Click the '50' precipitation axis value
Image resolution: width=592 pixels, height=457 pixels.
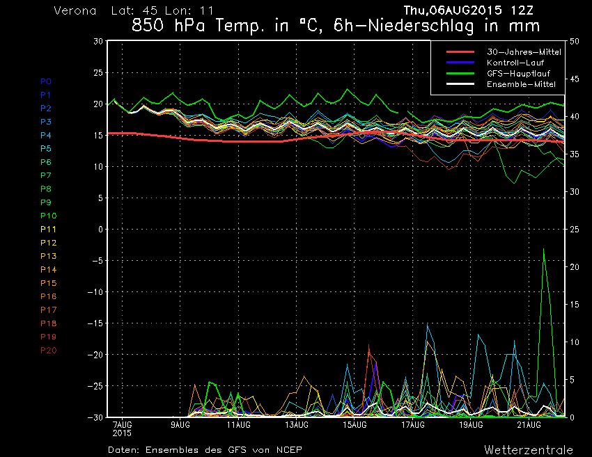(x=575, y=42)
